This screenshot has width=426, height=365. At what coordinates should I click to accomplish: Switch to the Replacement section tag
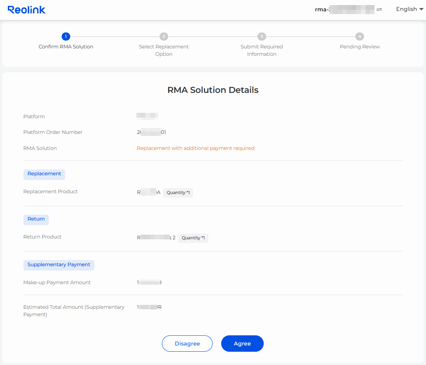44,174
